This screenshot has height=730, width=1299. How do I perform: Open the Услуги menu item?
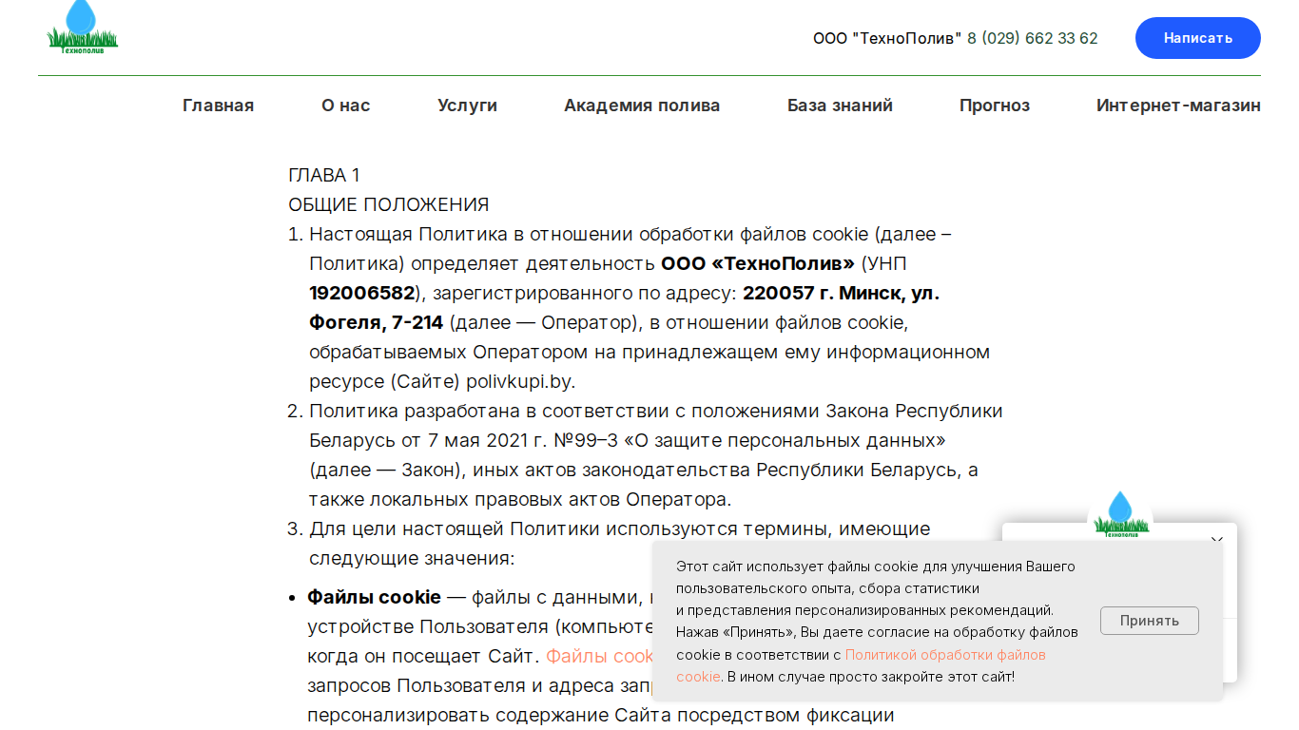coord(467,106)
